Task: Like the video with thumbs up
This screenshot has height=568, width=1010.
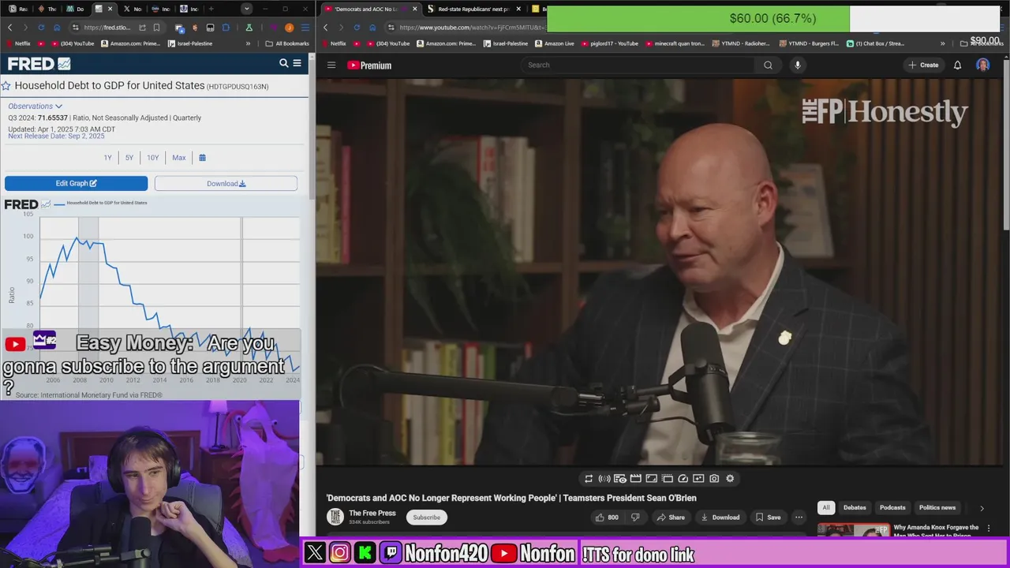Action: pos(606,518)
